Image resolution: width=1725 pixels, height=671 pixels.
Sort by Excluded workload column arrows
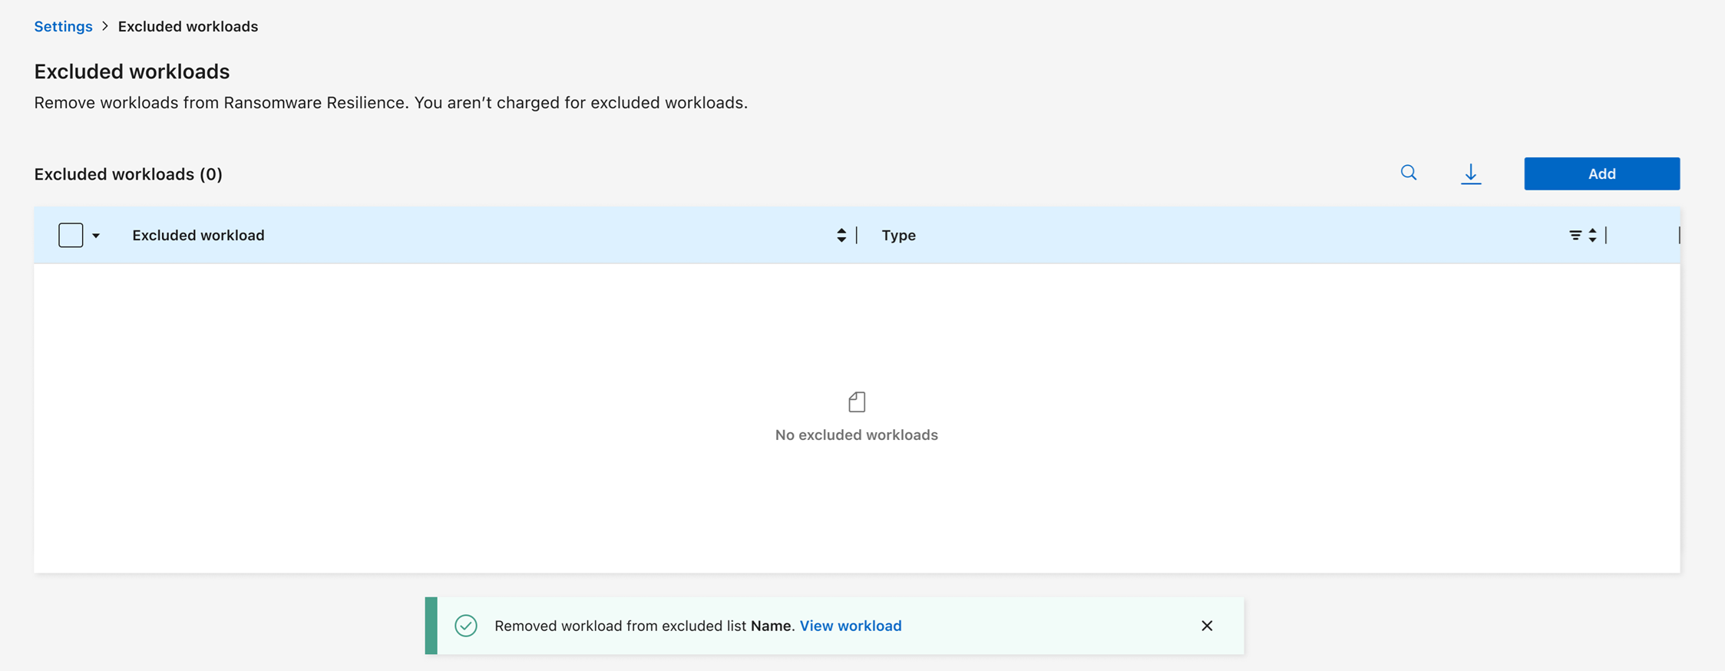(x=841, y=236)
